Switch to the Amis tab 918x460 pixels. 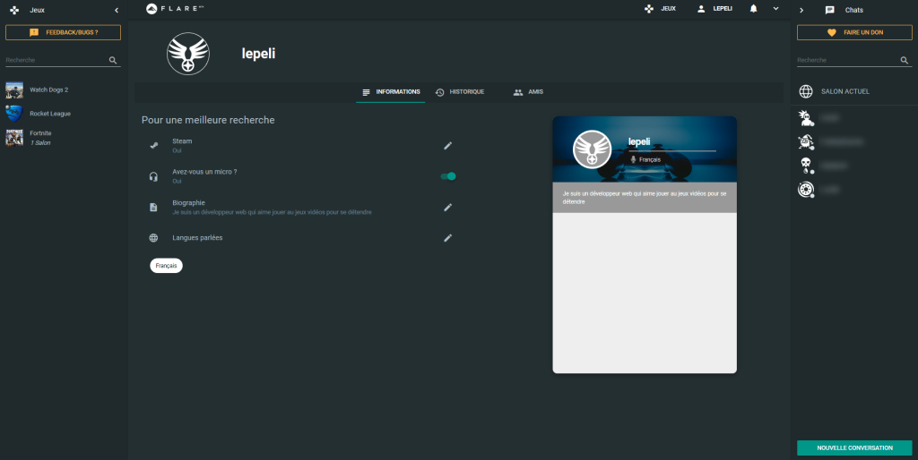click(x=528, y=92)
